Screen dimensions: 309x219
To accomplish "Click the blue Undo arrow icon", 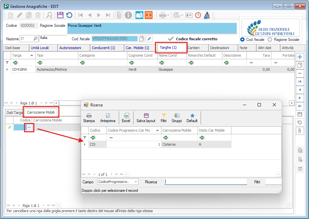I will [x=69, y=15].
